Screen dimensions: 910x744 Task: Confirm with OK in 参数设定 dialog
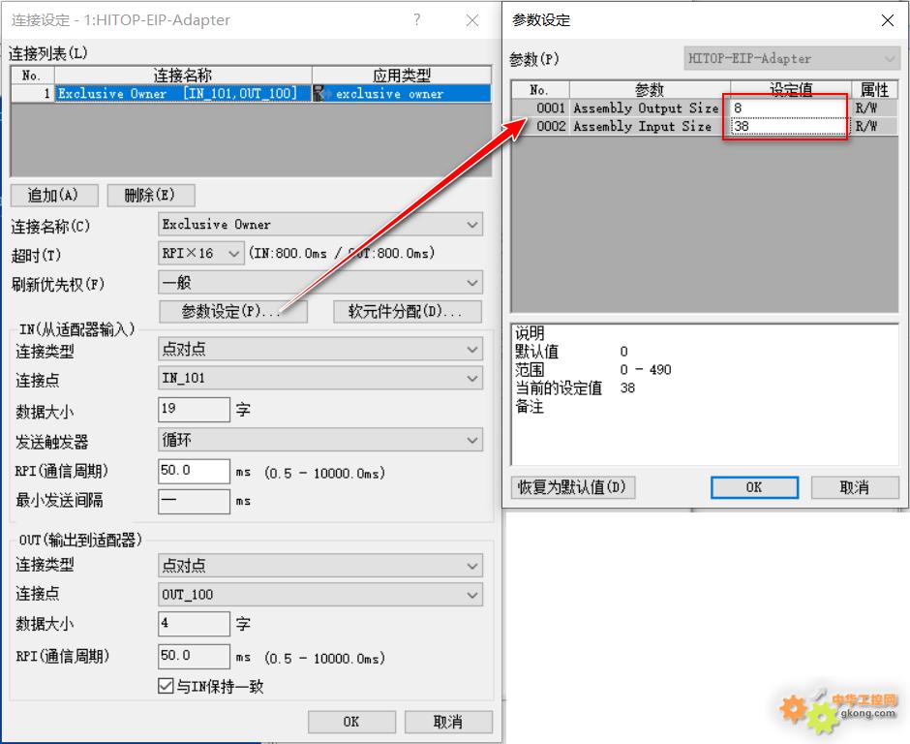click(753, 487)
